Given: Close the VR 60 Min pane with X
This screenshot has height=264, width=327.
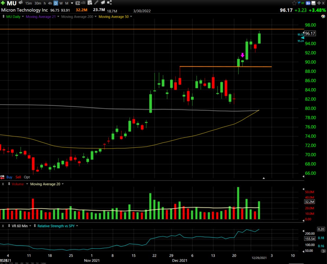Looking at the screenshot, I should point(3,226).
